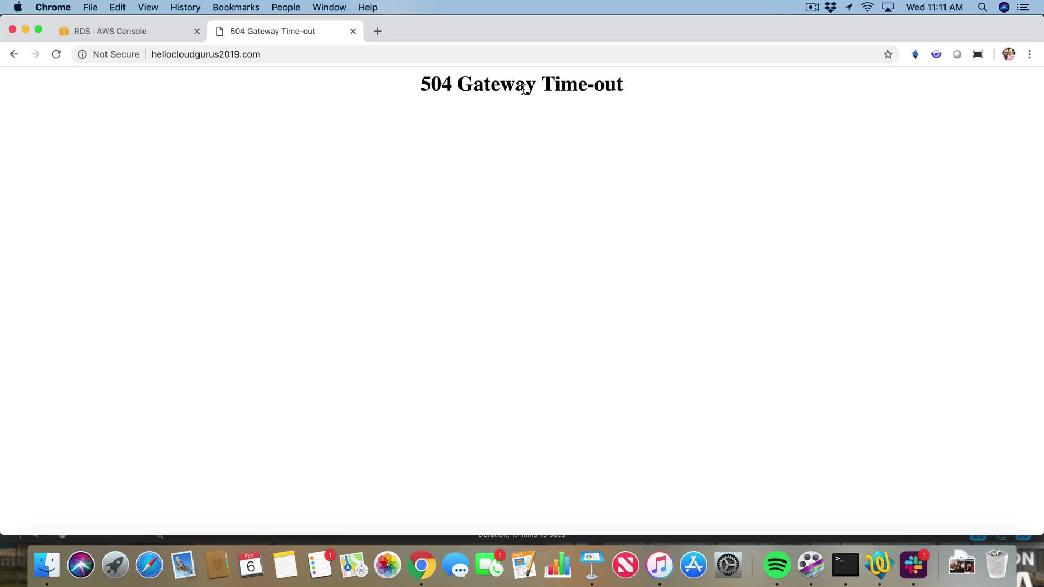
Task: View site info for Not Secure
Action: pos(109,54)
